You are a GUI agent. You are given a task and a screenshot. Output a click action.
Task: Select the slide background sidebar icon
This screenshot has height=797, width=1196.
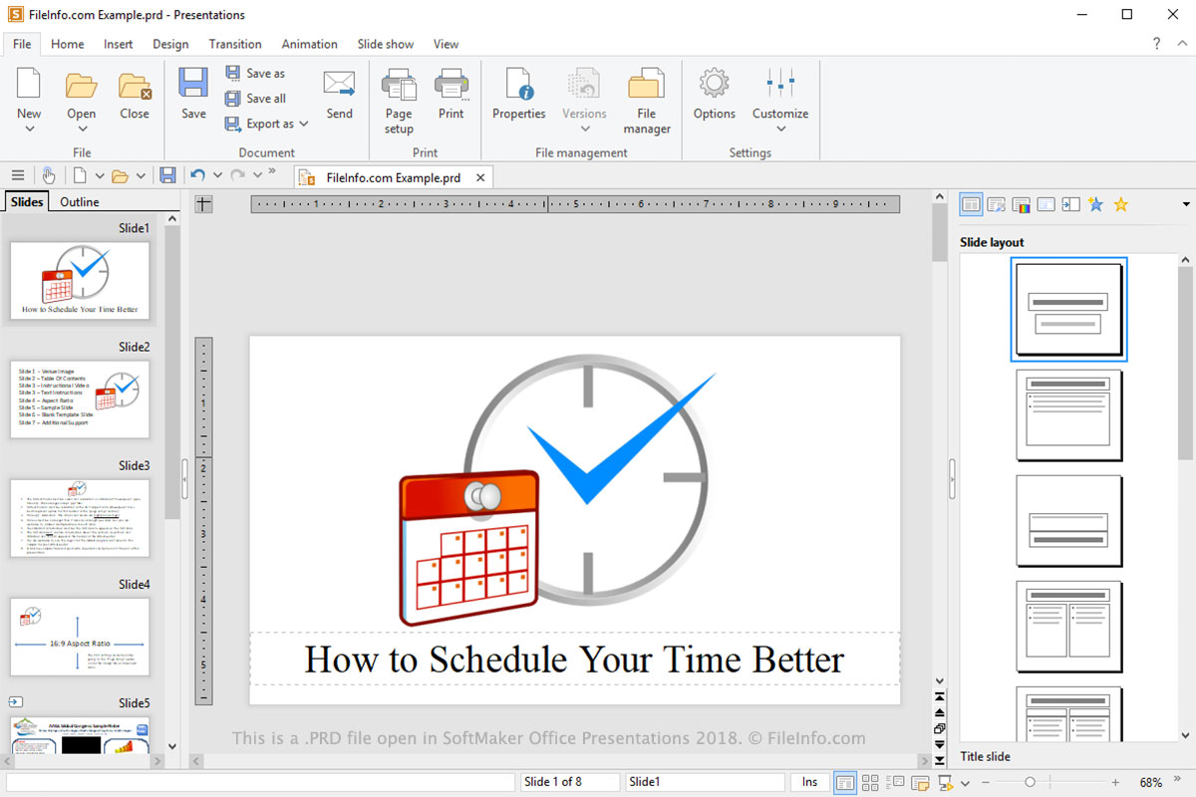[x=1046, y=204]
